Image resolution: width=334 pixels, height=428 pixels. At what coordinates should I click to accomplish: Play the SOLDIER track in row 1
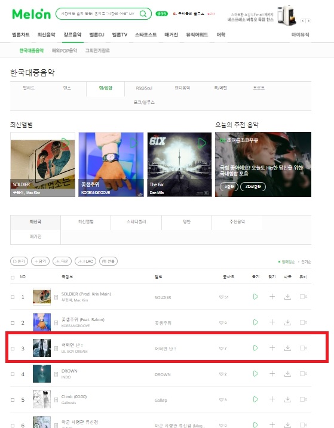(x=256, y=297)
